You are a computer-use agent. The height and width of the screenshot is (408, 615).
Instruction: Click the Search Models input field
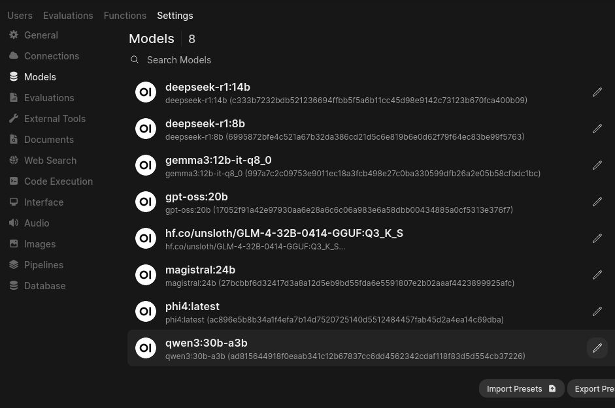point(261,59)
